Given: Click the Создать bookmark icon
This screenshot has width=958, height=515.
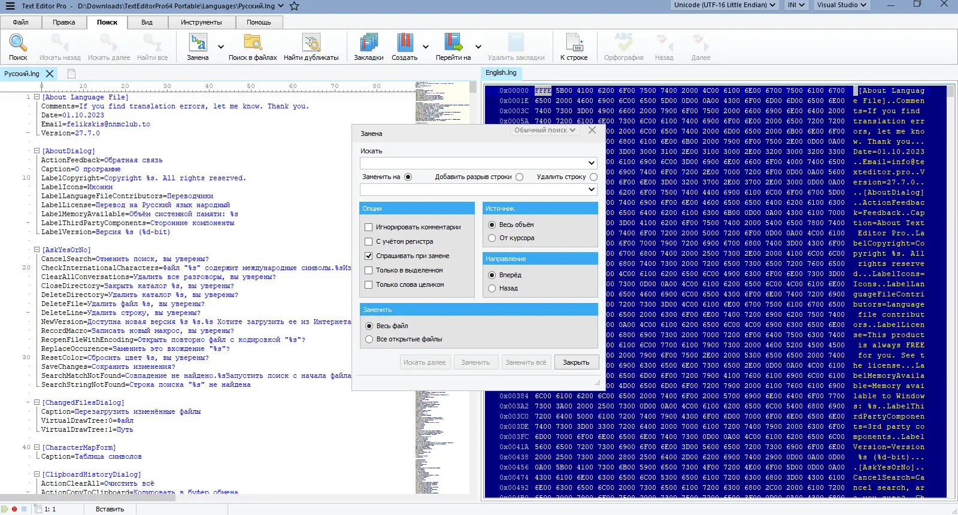Looking at the screenshot, I should point(405,43).
